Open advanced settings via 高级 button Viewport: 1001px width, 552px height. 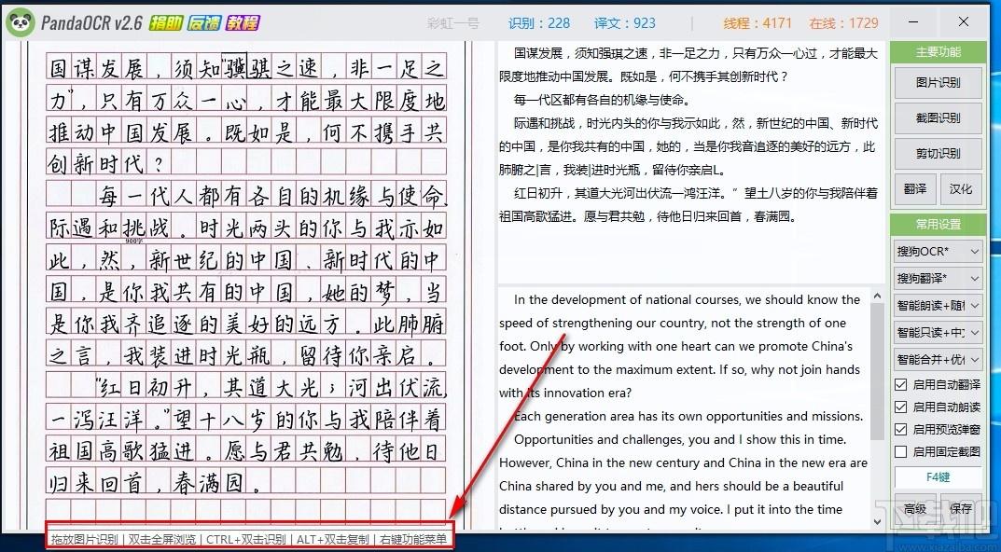pyautogui.click(x=915, y=508)
